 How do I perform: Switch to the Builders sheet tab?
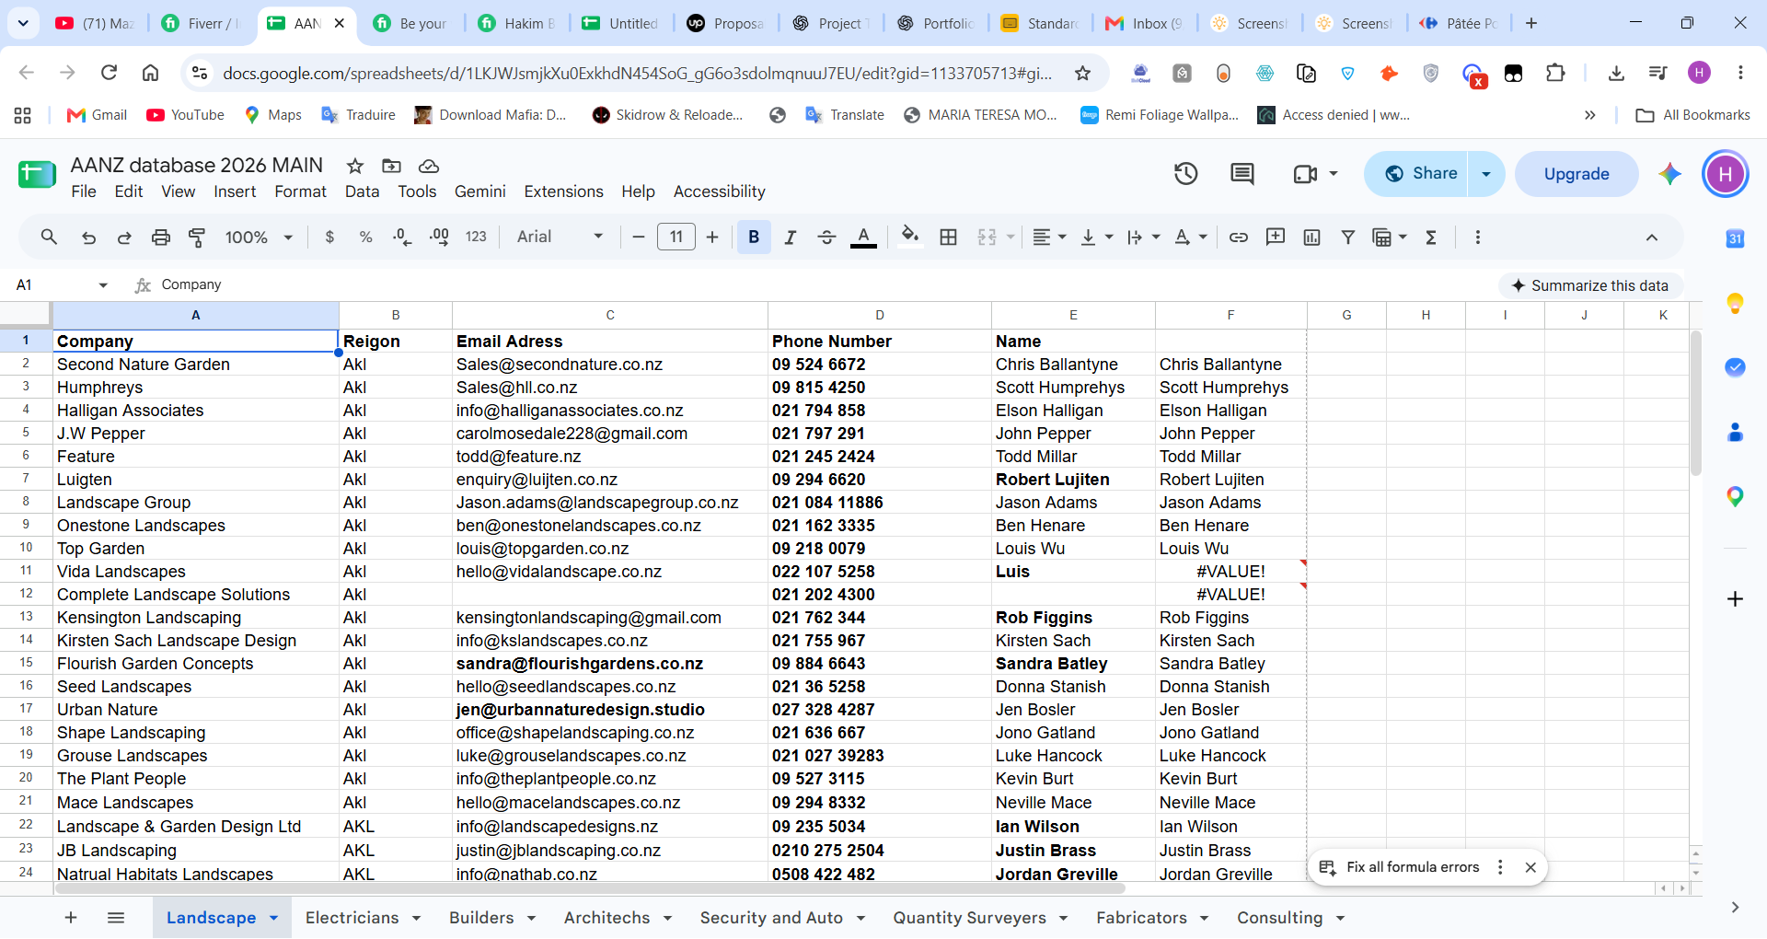pos(481,918)
